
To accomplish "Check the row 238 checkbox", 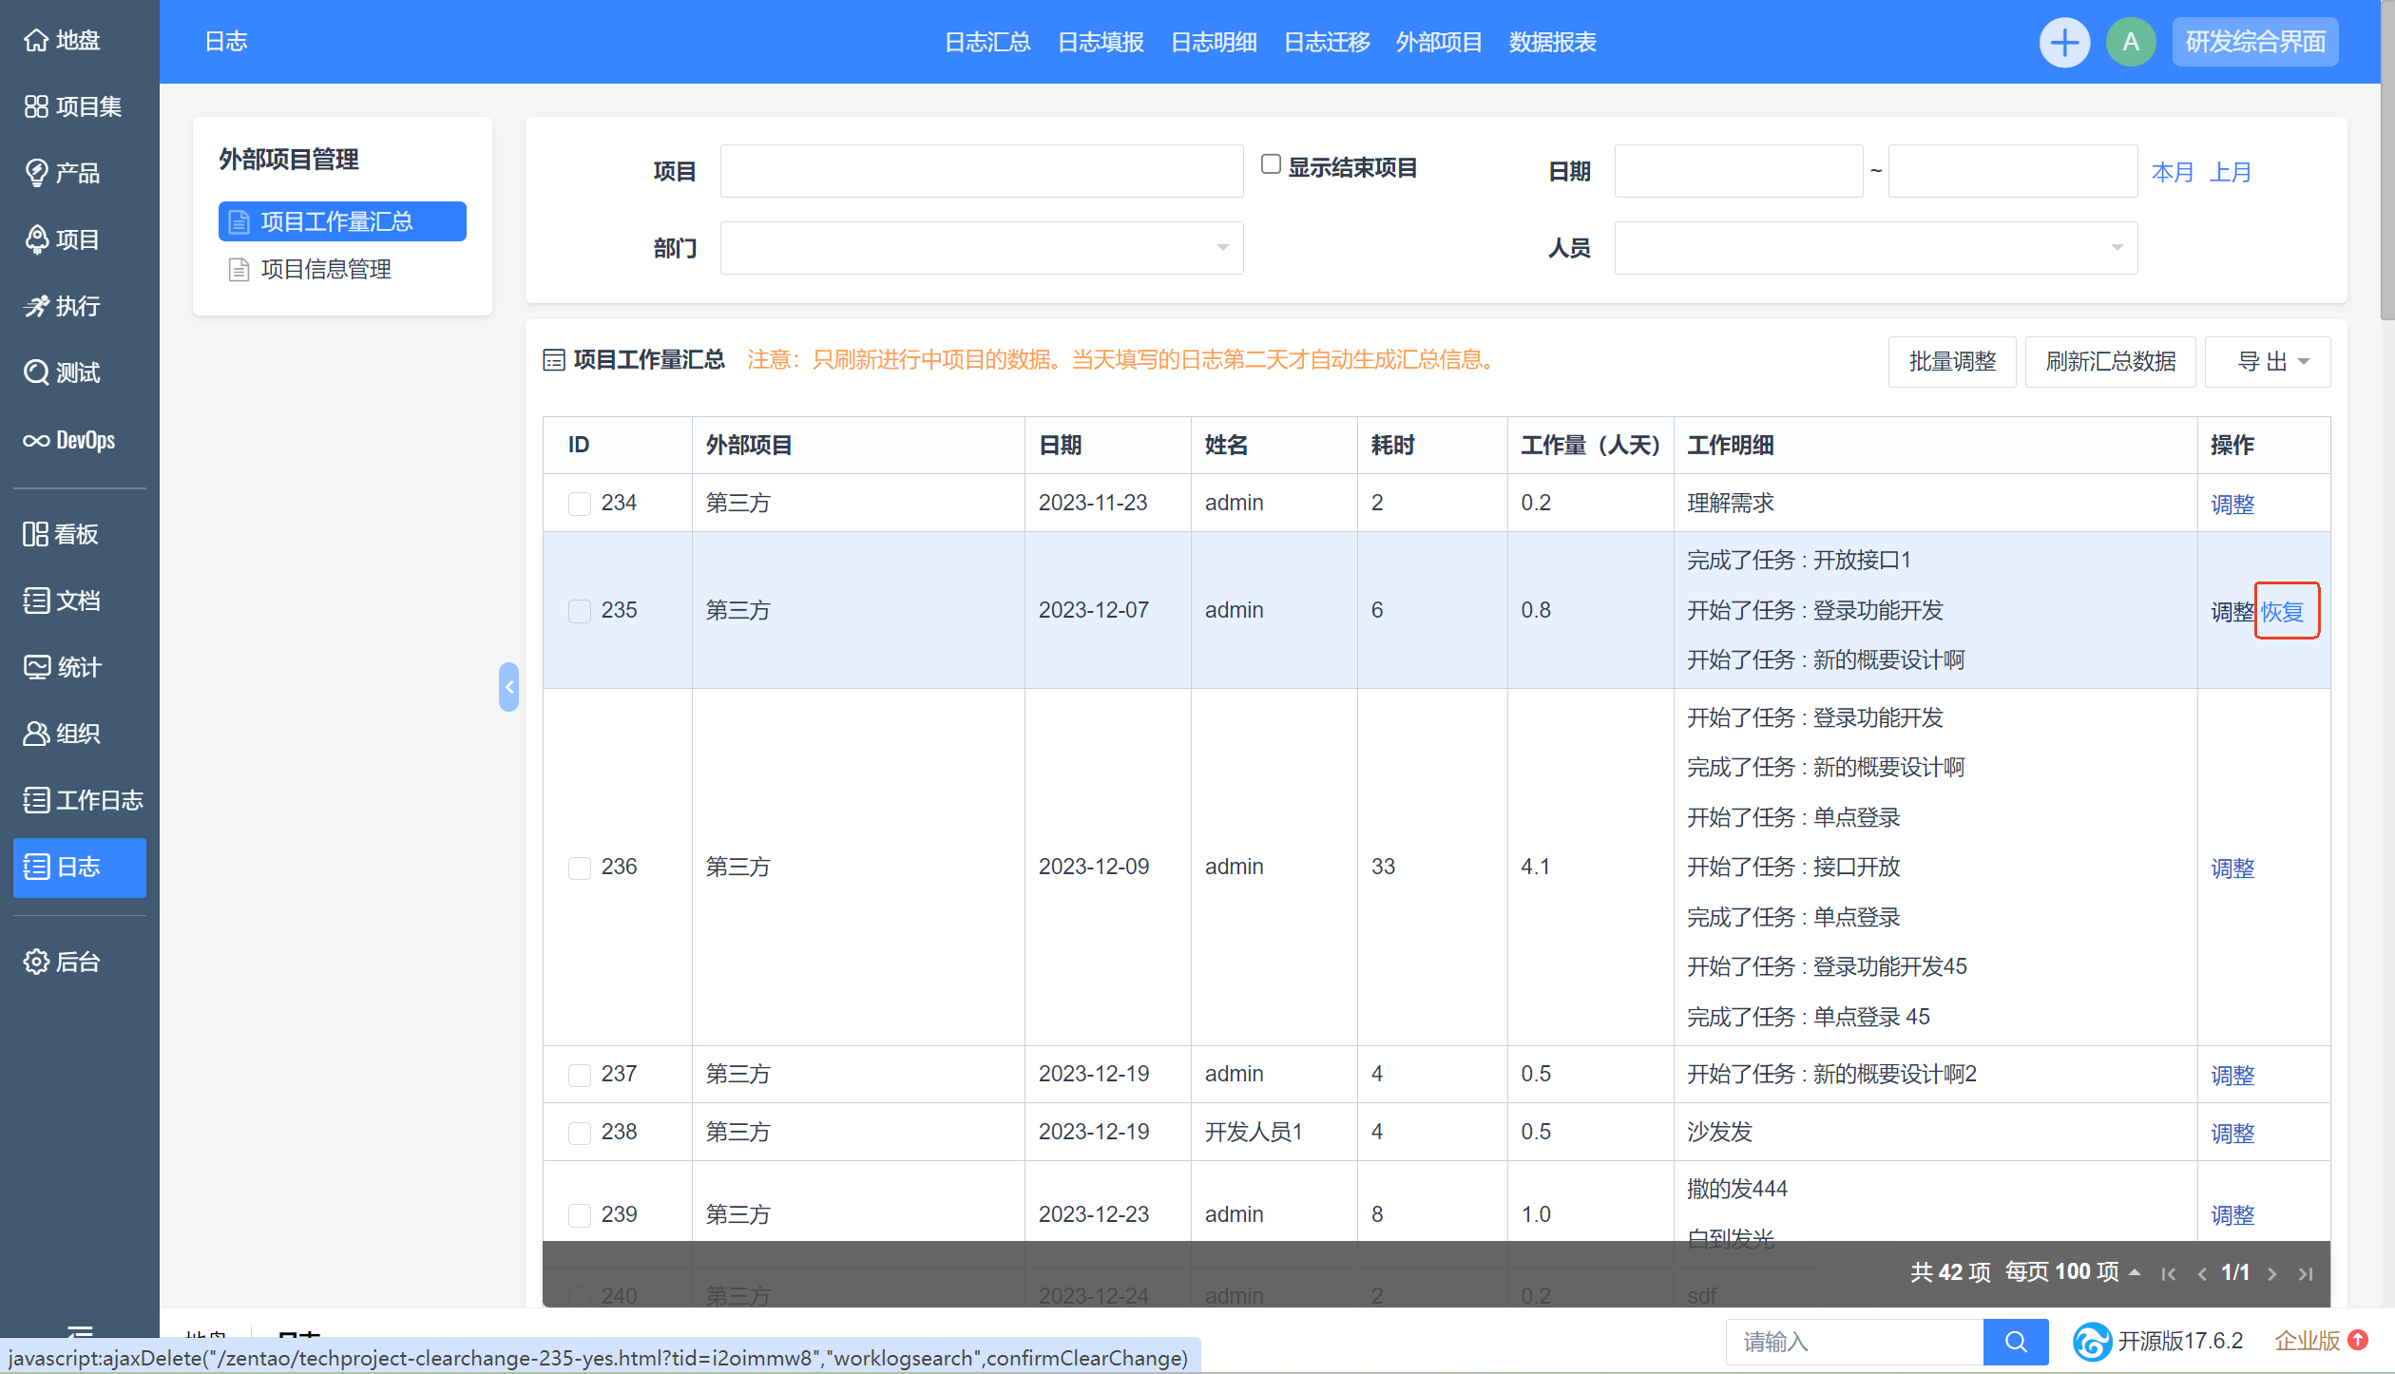I will (580, 1132).
